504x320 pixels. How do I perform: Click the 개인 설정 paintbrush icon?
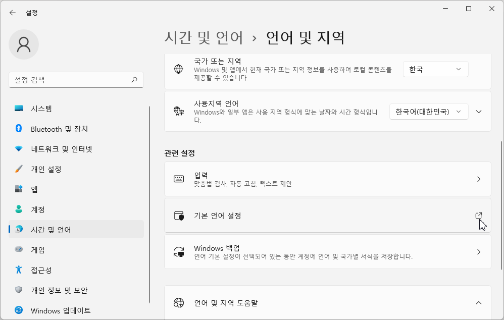click(19, 169)
